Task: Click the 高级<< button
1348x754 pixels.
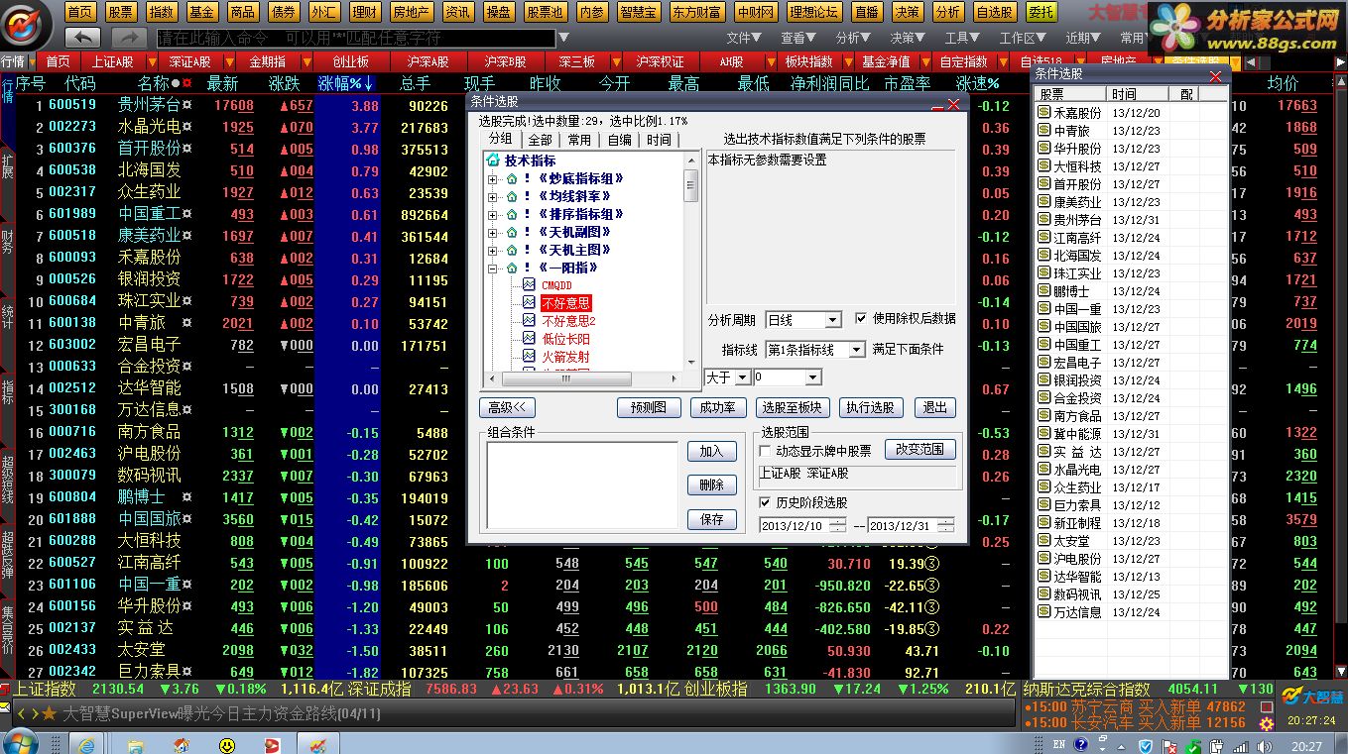Action: point(506,407)
